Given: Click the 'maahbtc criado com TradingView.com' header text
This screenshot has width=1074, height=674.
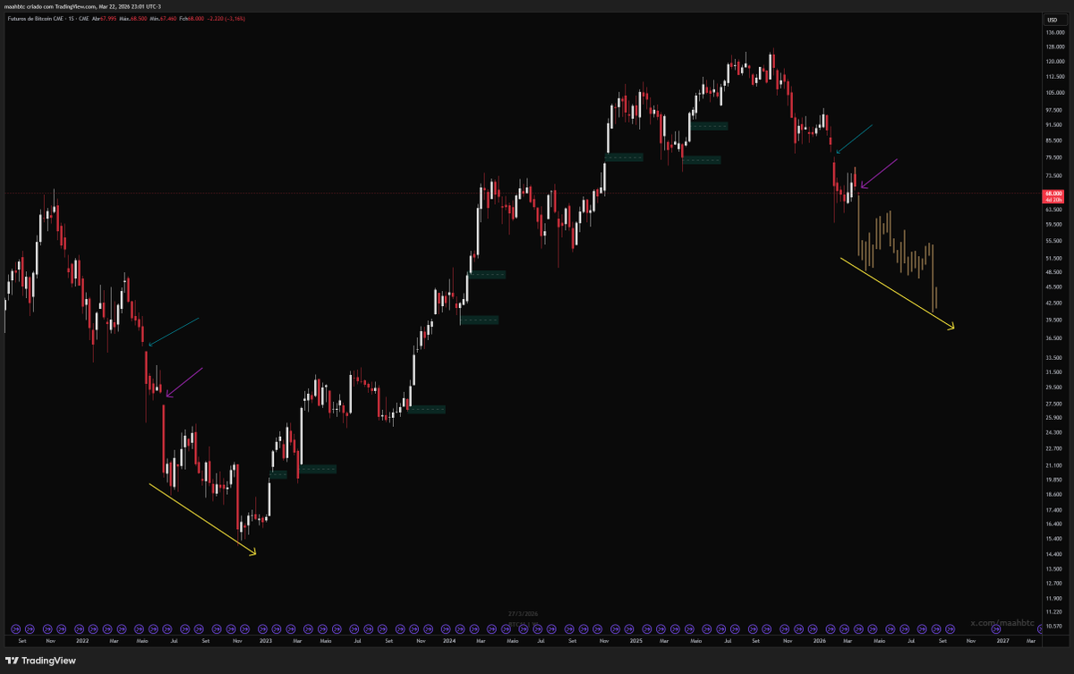Looking at the screenshot, I should point(50,6).
